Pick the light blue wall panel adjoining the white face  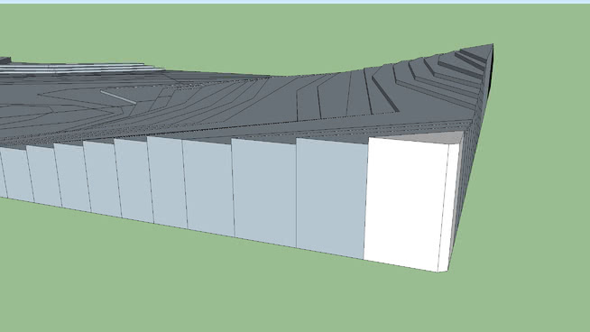pyautogui.click(x=331, y=198)
